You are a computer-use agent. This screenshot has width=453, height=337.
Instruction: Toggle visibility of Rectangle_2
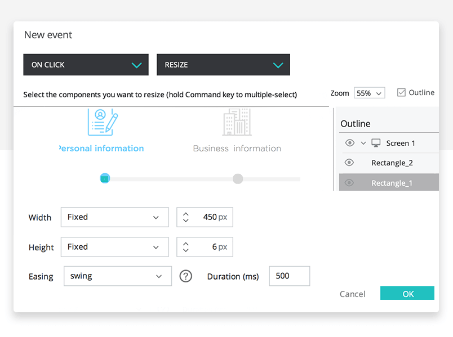pyautogui.click(x=349, y=163)
